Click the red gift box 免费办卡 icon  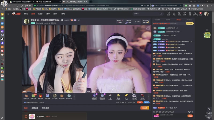tap(40, 97)
